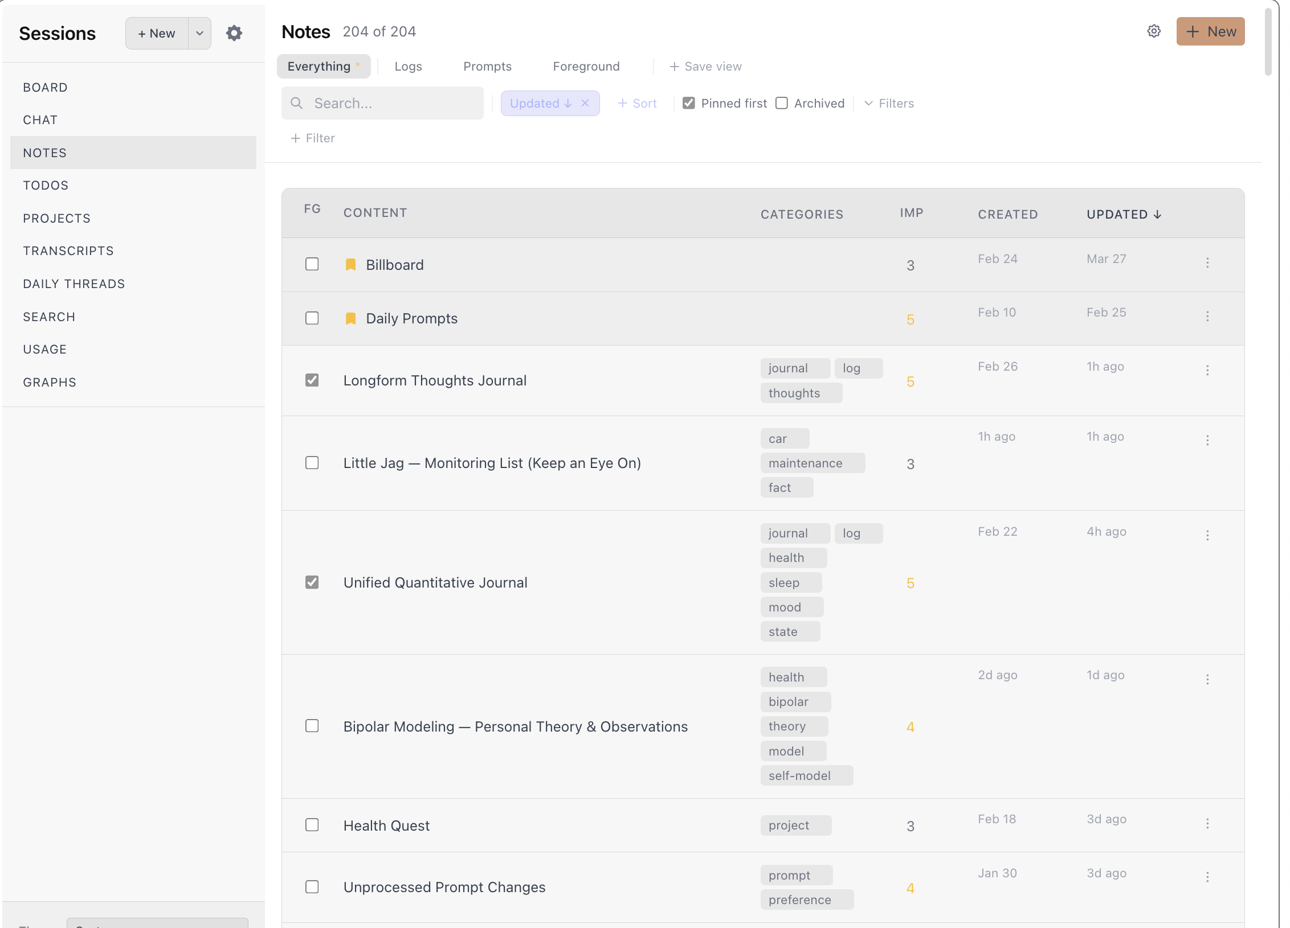
Task: Toggle the Pinned first checkbox
Action: (x=688, y=103)
